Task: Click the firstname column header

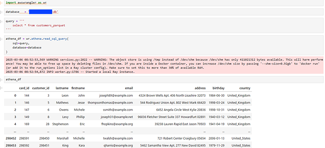Action: point(78,88)
